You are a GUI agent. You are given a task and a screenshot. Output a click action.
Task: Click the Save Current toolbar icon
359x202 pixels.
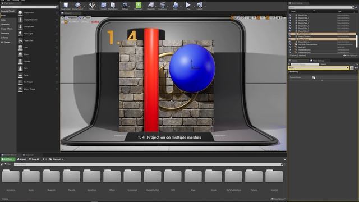(x=66, y=6)
